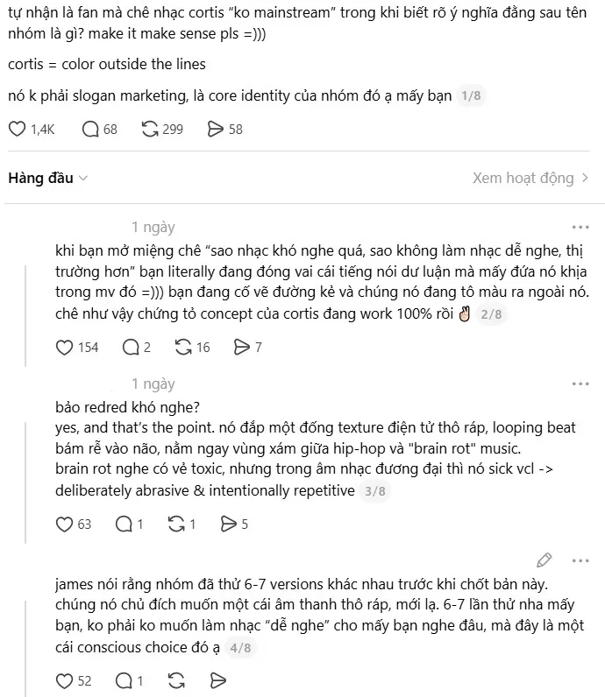Open replies on the main post (68)
Image resolution: width=605 pixels, height=697 pixels.
click(x=91, y=129)
